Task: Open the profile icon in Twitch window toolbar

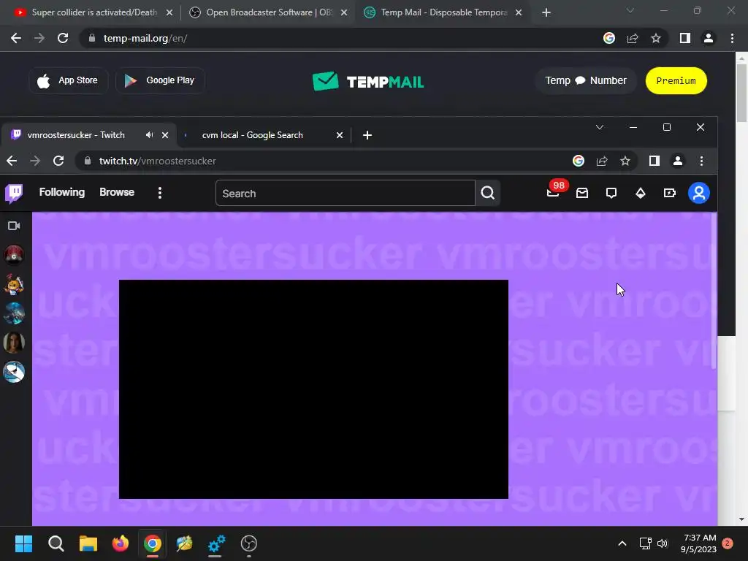Action: (678, 161)
